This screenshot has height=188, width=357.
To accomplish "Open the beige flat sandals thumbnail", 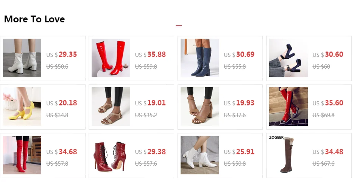I will coord(111,107).
